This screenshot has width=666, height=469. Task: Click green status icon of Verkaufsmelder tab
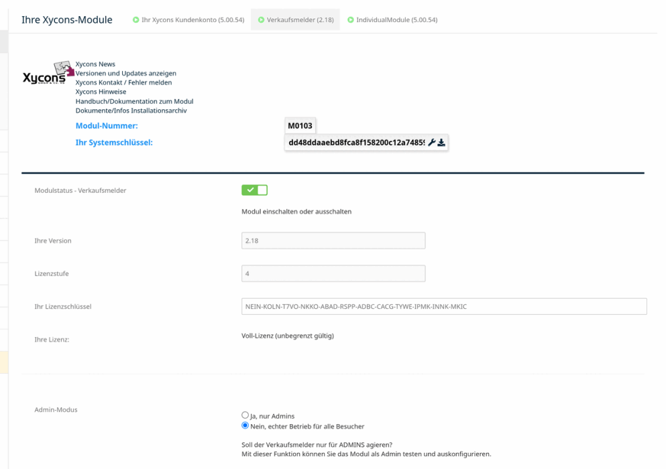[261, 19]
